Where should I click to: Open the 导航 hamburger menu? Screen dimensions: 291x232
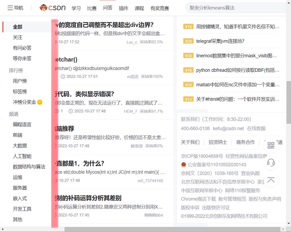point(15,8)
